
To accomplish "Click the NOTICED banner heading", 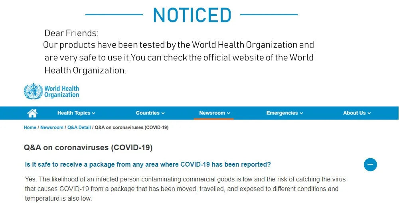I will pos(192,15).
